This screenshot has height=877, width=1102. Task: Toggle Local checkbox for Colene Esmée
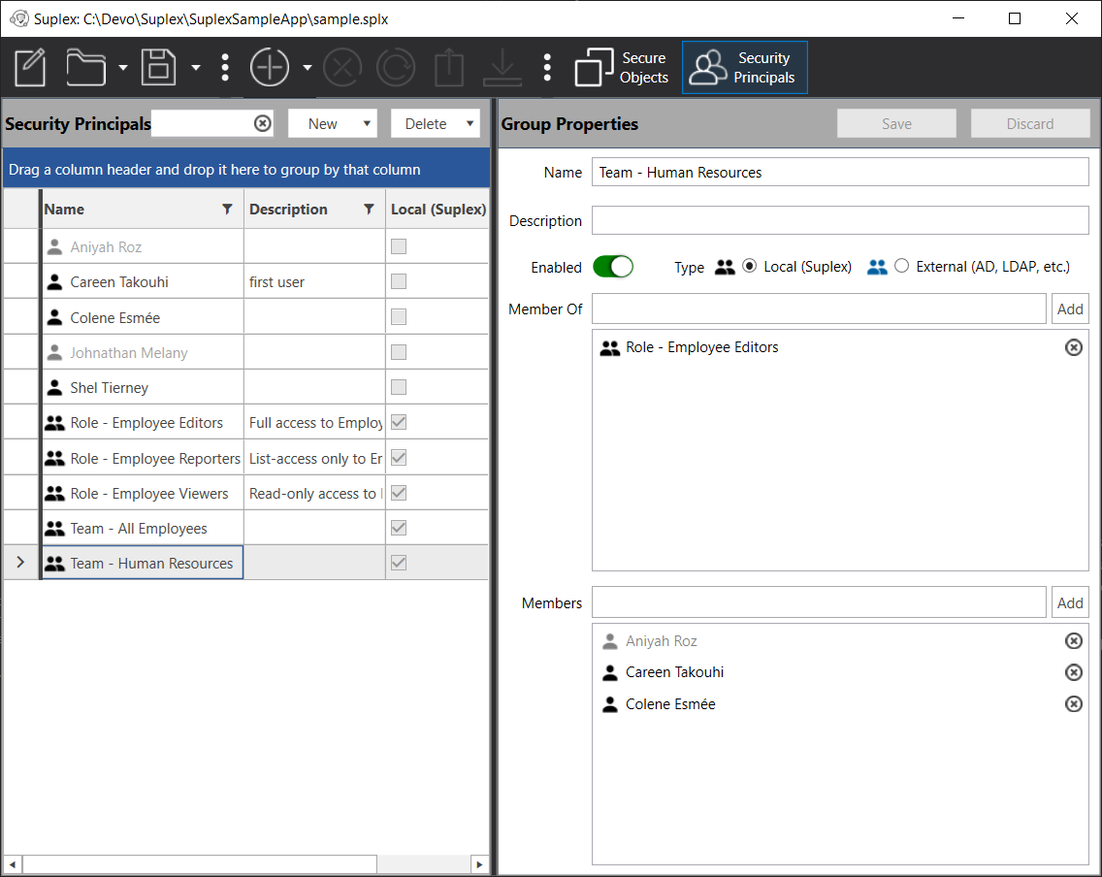point(399,317)
